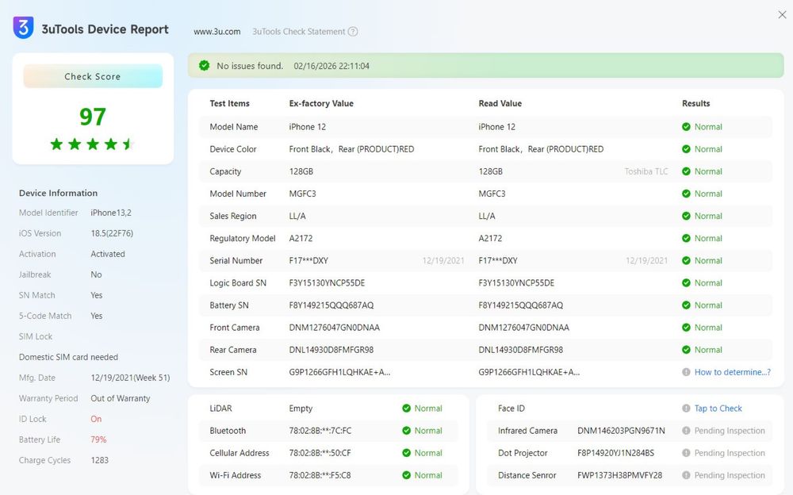Click the 97 score number
This screenshot has width=793, height=495.
pos(93,117)
